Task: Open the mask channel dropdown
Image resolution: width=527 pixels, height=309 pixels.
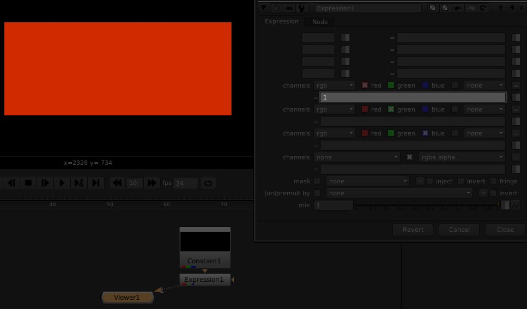Action: pyautogui.click(x=367, y=181)
